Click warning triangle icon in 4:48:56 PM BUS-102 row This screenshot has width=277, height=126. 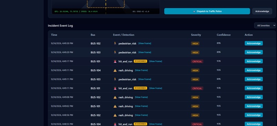tap(115, 115)
